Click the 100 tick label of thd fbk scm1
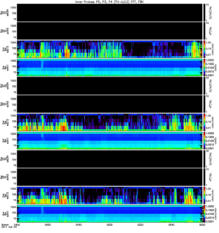Viewport: 219px width, 233px height. [x=14, y=140]
